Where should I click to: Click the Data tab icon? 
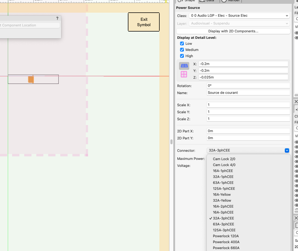[202, 1]
